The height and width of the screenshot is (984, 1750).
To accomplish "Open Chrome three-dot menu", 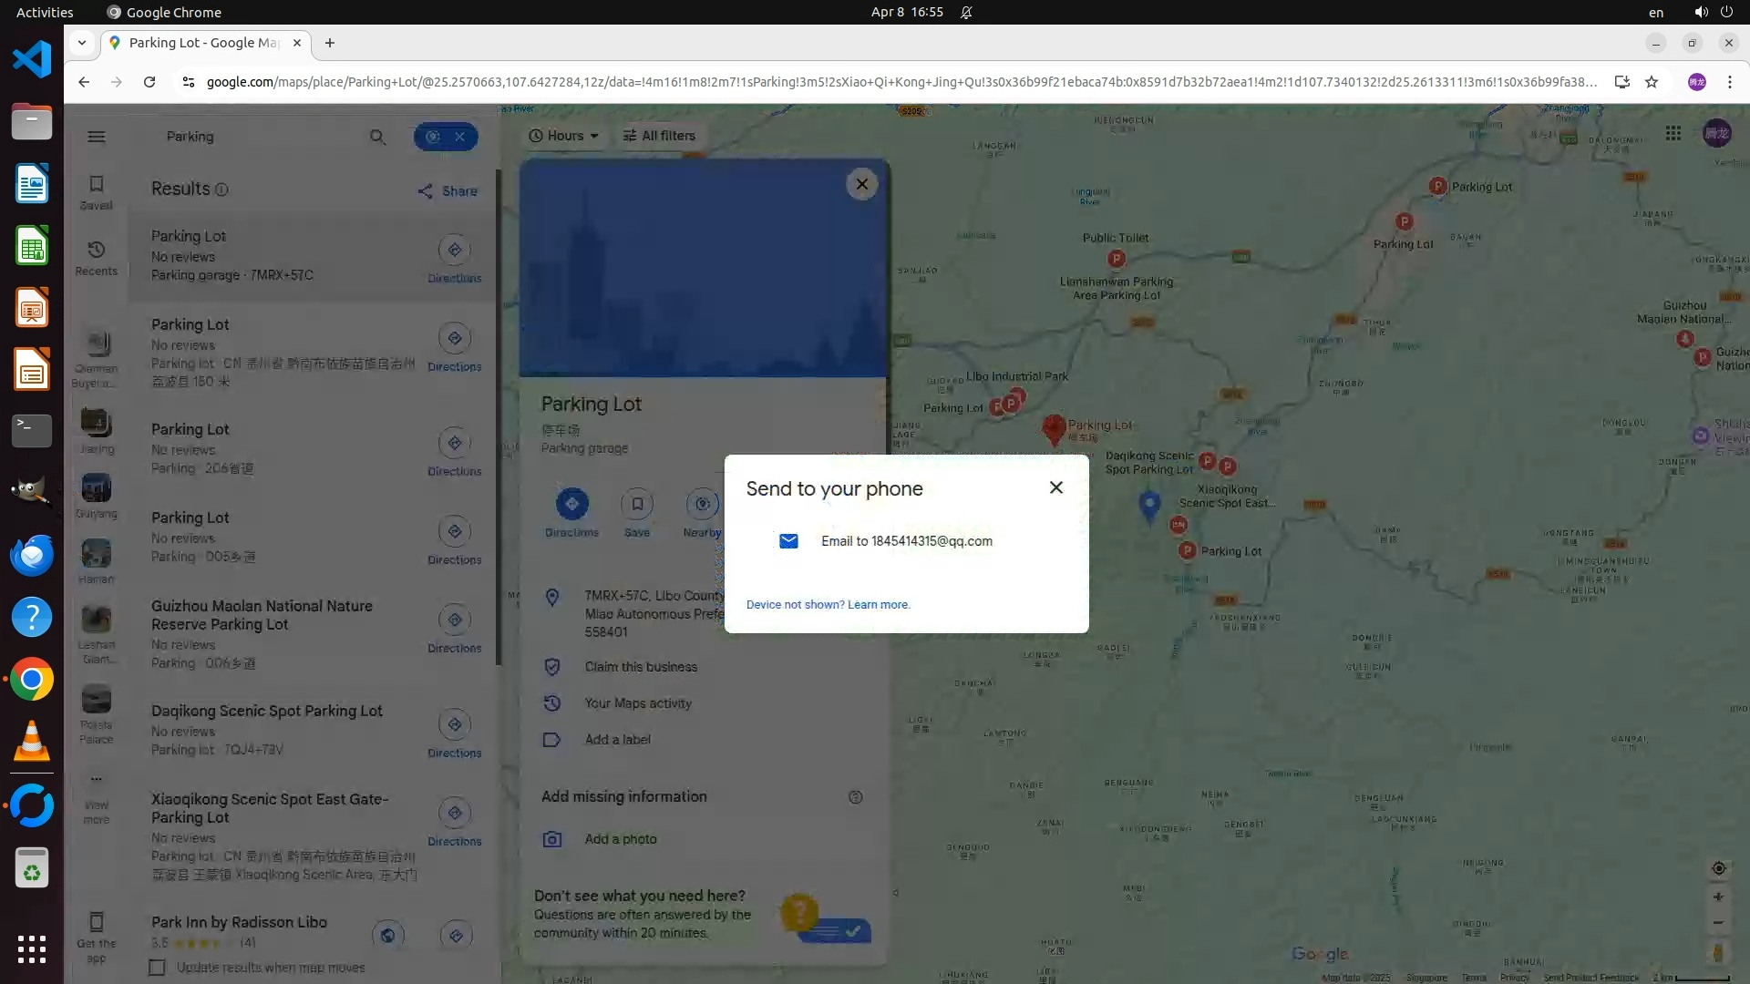I will (x=1730, y=82).
